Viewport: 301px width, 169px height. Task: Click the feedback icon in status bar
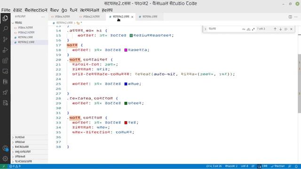tap(290, 166)
